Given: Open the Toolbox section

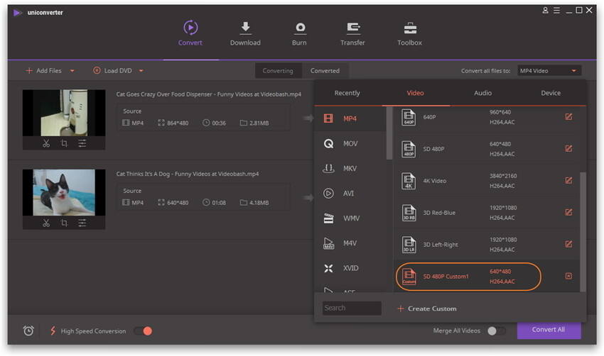Looking at the screenshot, I should point(409,33).
